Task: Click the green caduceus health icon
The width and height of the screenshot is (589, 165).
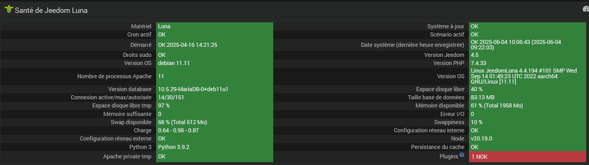Action: click(x=9, y=9)
